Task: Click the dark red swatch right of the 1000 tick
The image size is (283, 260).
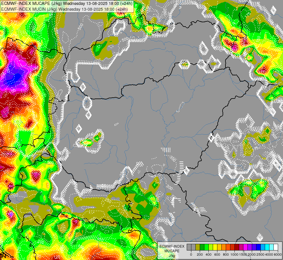Action: click(237, 247)
